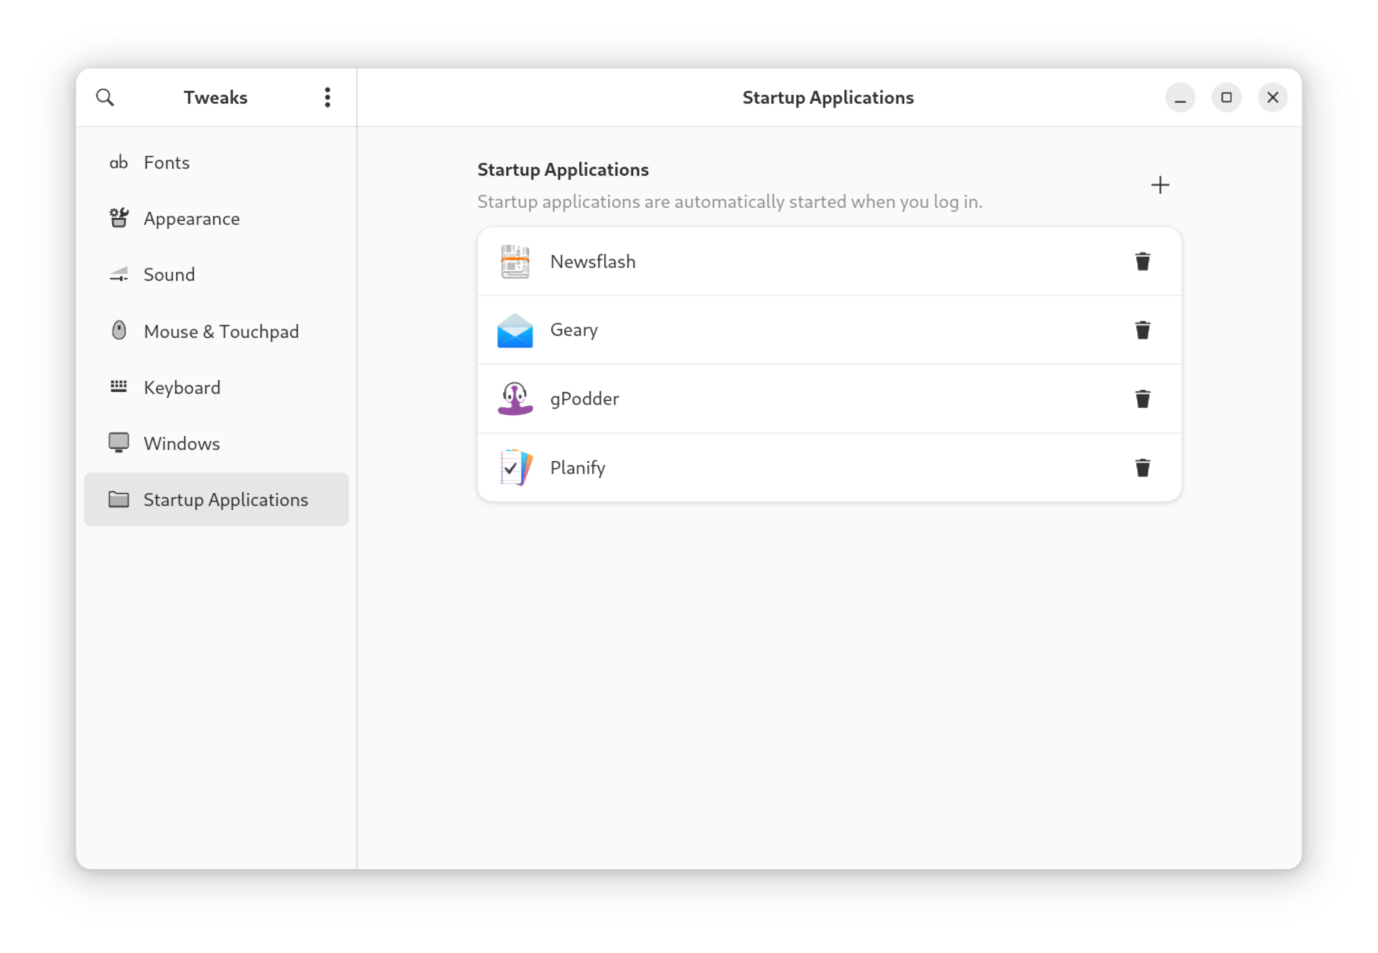Delete Geary from the startup list
The image size is (1378, 953).
pos(1143,330)
